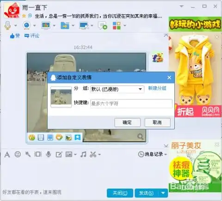Confirm with 确定 button
222x201 pixels.
[127, 122]
